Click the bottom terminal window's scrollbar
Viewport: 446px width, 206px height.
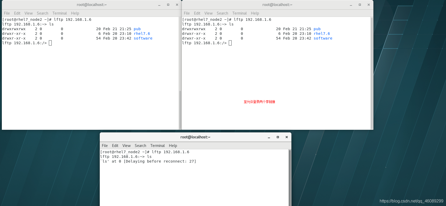point(290,178)
